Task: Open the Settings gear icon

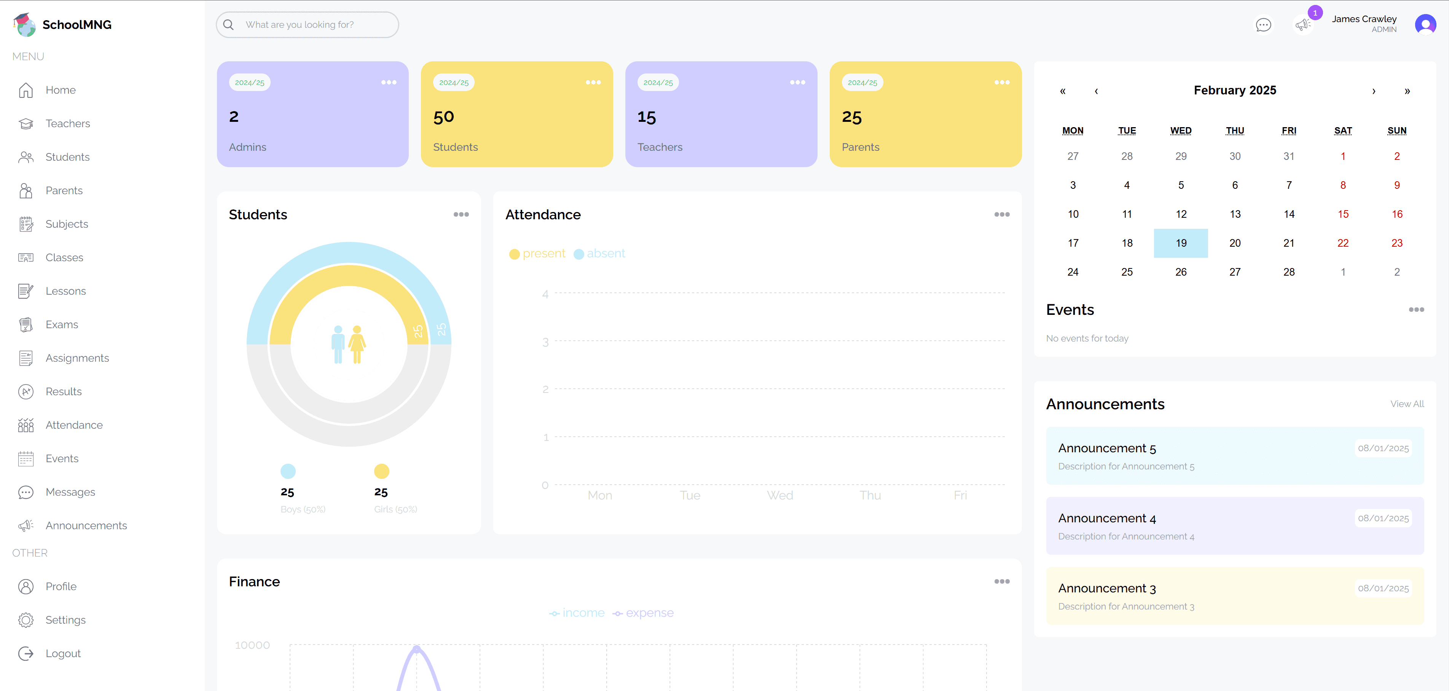Action: [x=26, y=620]
